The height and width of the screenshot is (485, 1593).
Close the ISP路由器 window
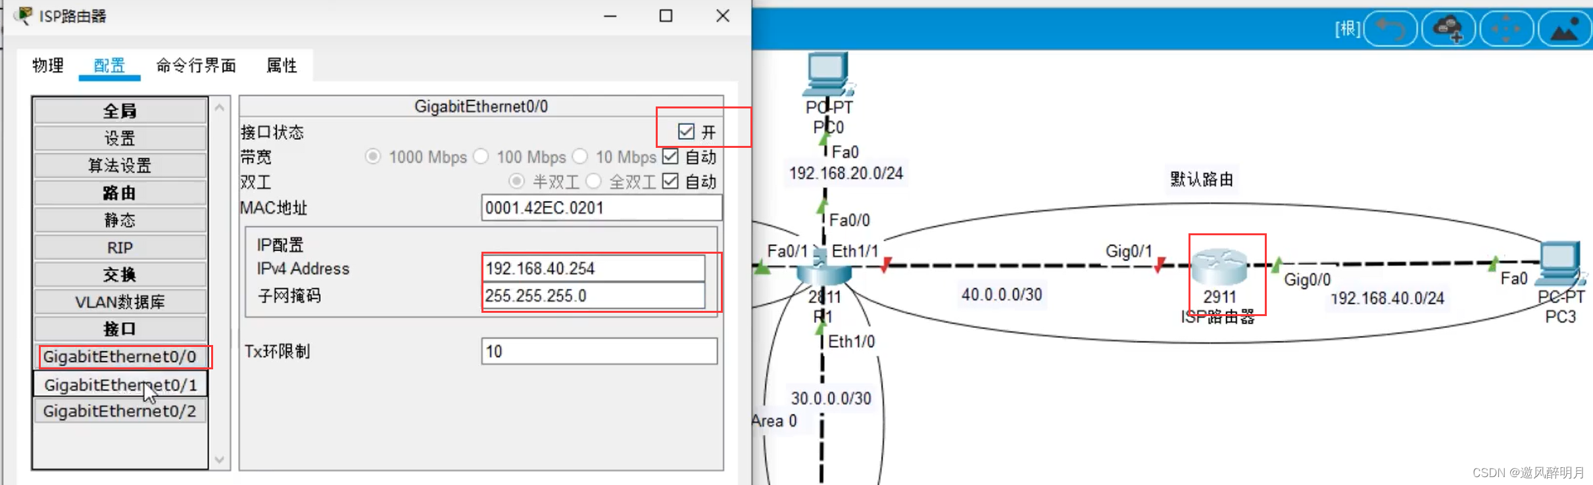click(722, 16)
